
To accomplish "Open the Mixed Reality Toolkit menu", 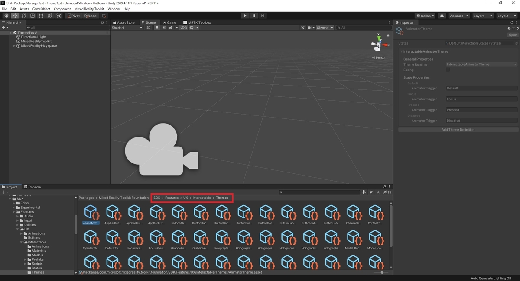I will (x=89, y=9).
